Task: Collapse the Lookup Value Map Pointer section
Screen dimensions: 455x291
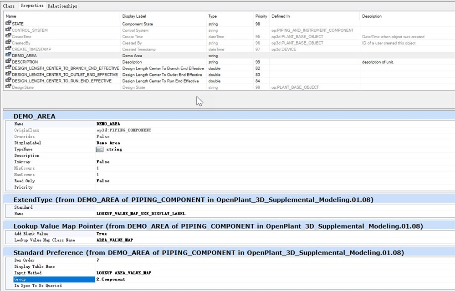Action: tap(218, 226)
